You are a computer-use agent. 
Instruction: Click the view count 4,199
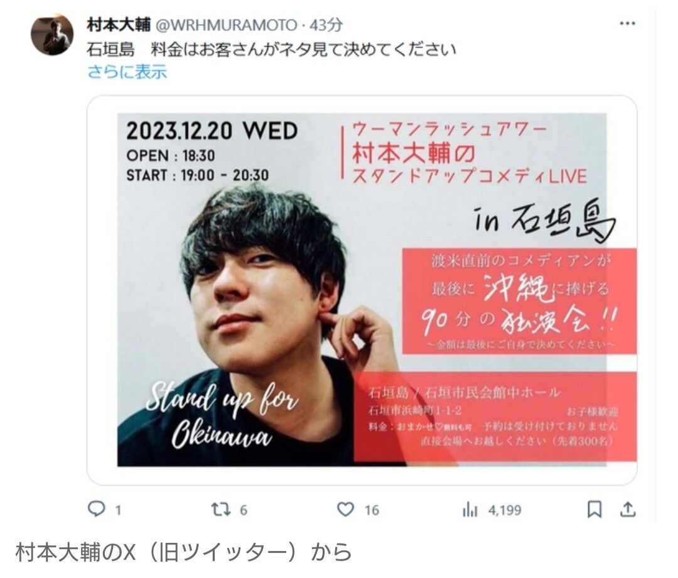505,510
